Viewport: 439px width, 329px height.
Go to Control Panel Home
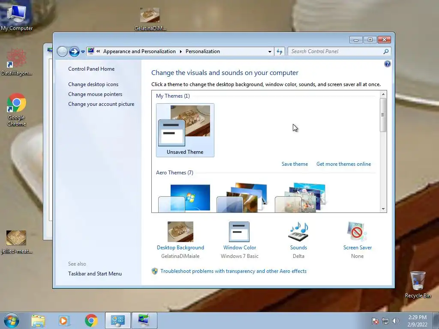click(x=91, y=69)
